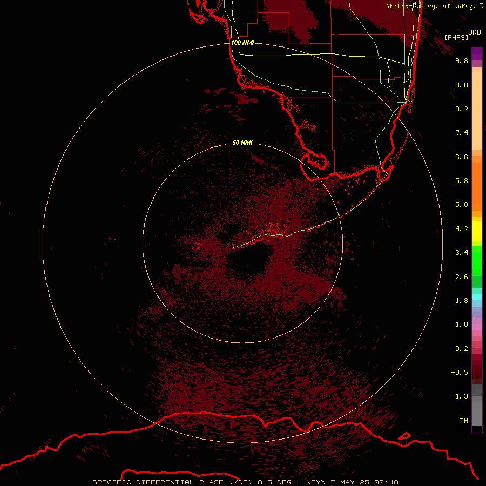Click the 5.0 scale value
This screenshot has height=486, width=486.
point(462,205)
